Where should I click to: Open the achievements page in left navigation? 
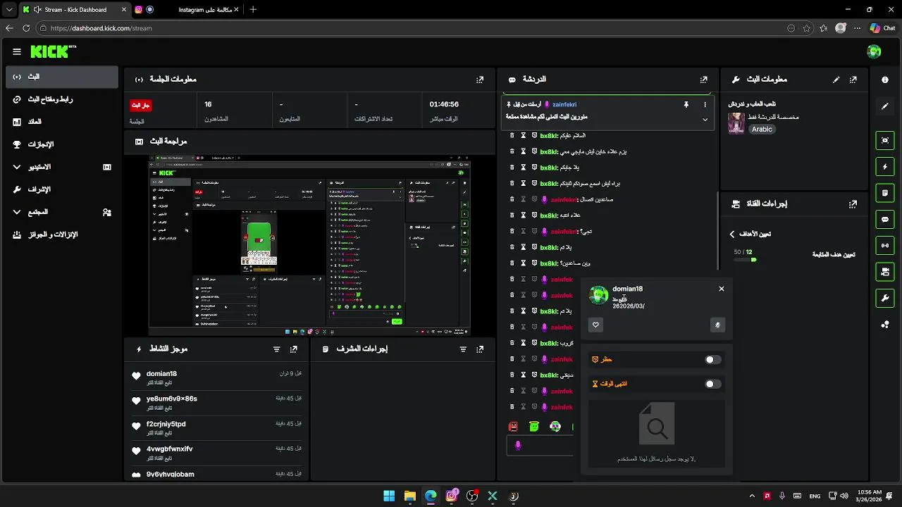pos(62,144)
